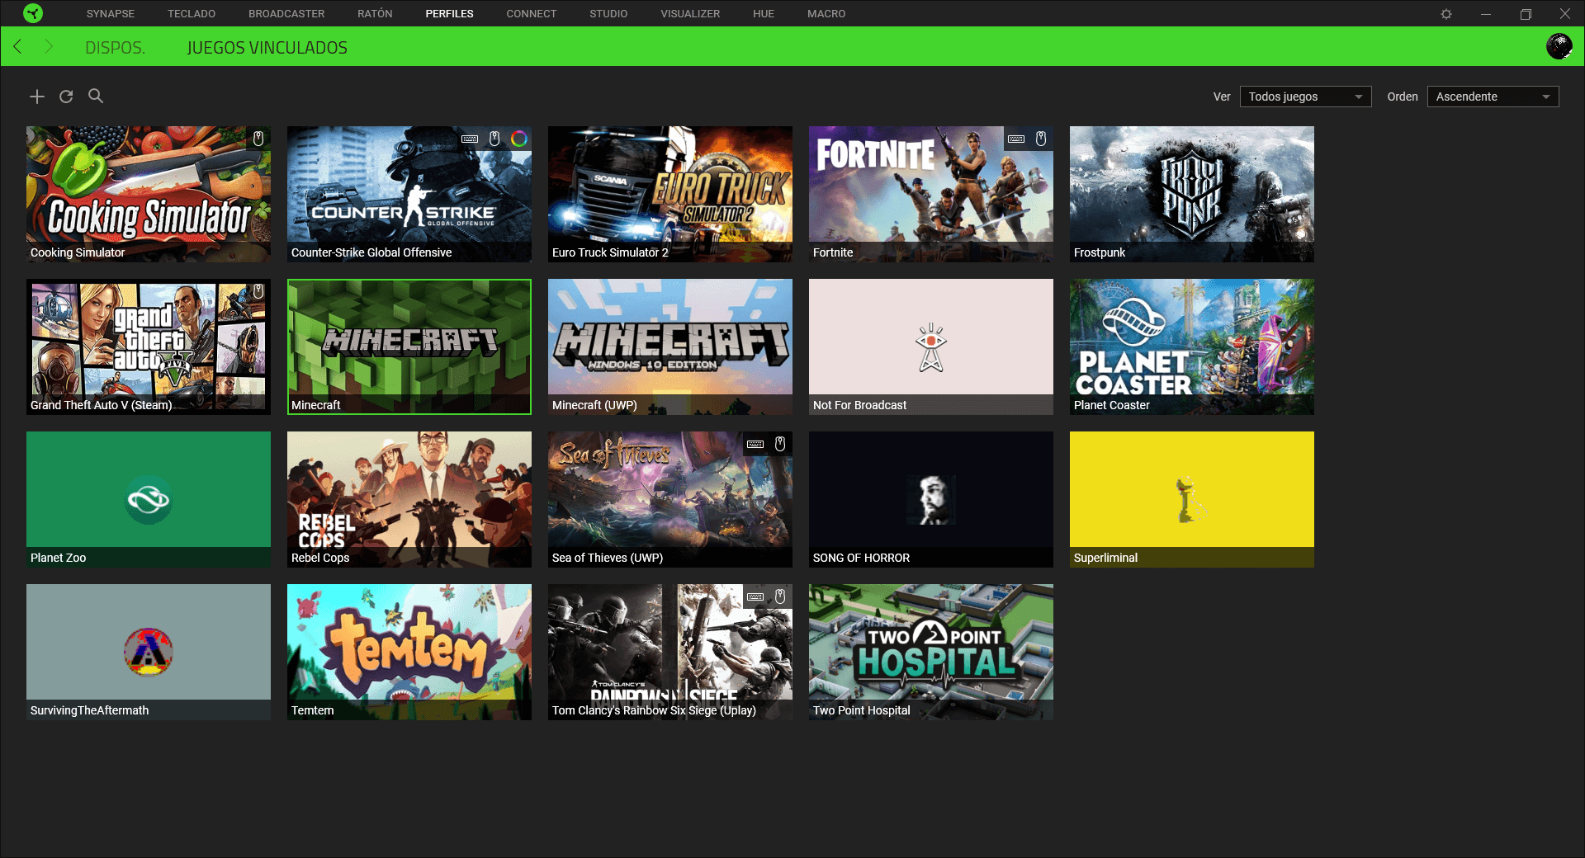Select the Fortnite game tile
This screenshot has width=1585, height=858.
pos(931,194)
